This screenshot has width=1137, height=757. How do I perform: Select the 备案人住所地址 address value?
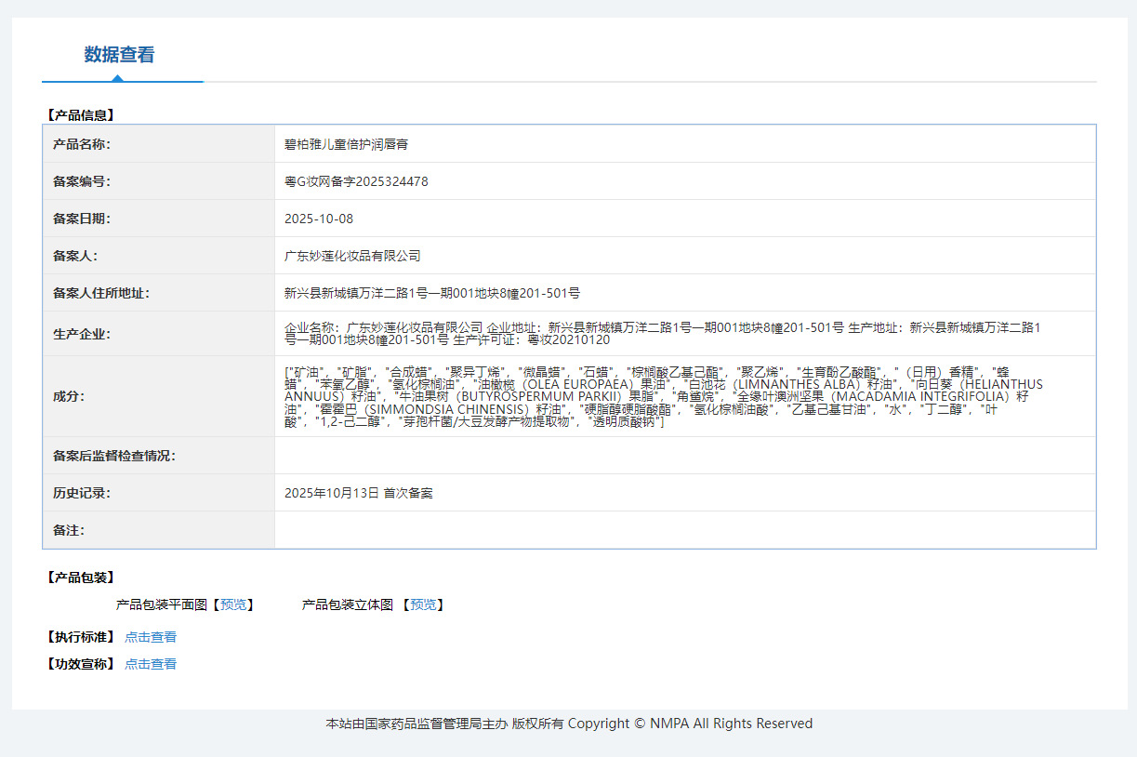pos(432,293)
